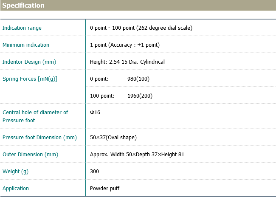
Task: Click the Height: 2.54 15 Dia. Cylindrical text
Action: (127, 62)
